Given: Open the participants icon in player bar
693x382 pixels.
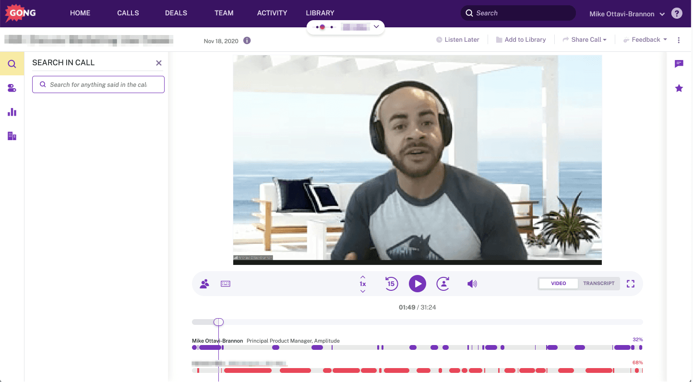Looking at the screenshot, I should 204,284.
